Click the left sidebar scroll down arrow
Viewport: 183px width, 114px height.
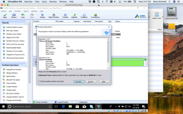point(30,102)
